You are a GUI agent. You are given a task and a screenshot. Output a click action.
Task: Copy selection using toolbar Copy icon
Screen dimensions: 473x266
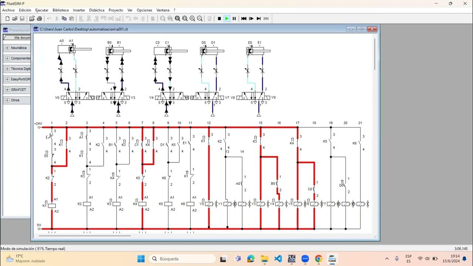point(64,18)
